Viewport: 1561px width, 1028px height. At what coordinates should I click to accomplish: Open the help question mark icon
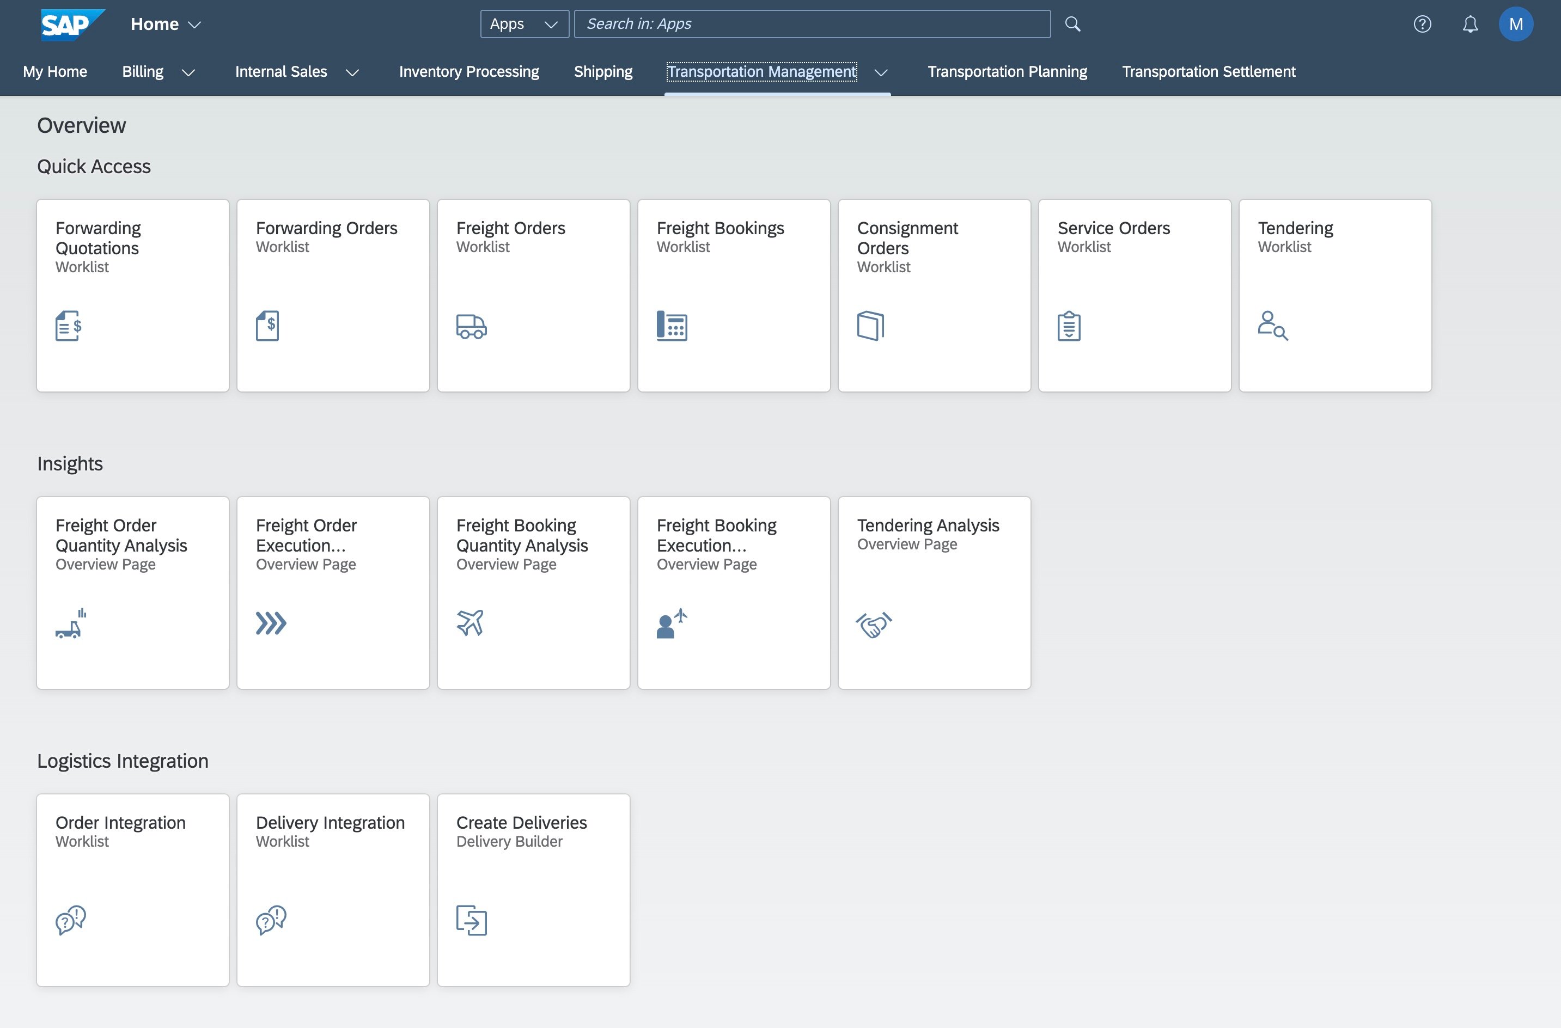[1423, 23]
